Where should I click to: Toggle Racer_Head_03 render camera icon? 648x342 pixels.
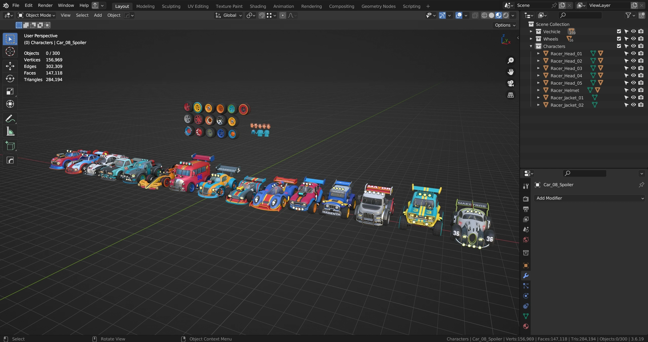click(641, 68)
